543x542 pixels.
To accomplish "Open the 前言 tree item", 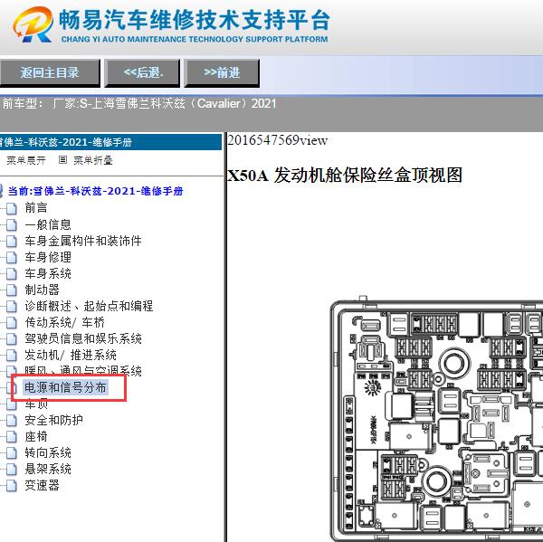I will point(36,208).
